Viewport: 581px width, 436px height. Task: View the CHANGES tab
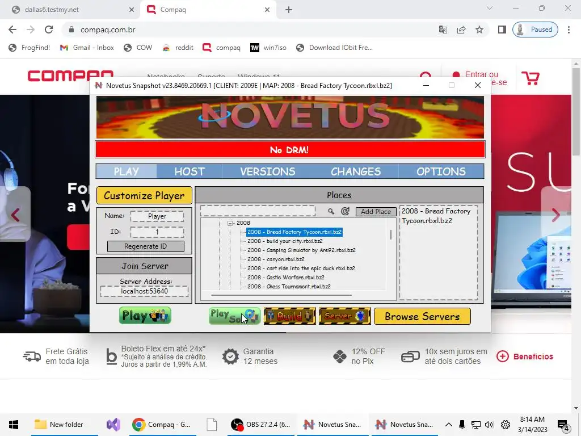pos(356,171)
